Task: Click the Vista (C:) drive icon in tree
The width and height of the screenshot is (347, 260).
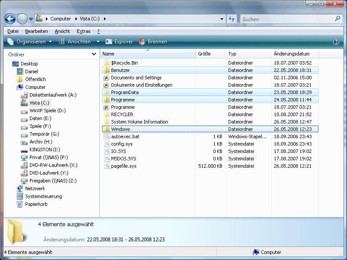Action: [24, 103]
